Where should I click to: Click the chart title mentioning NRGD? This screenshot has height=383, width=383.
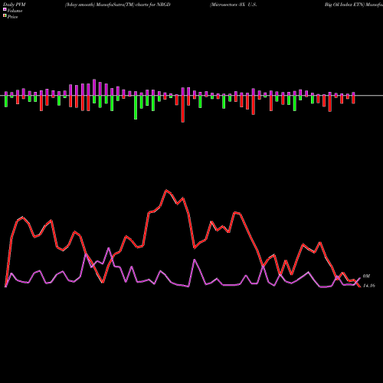(118, 5)
